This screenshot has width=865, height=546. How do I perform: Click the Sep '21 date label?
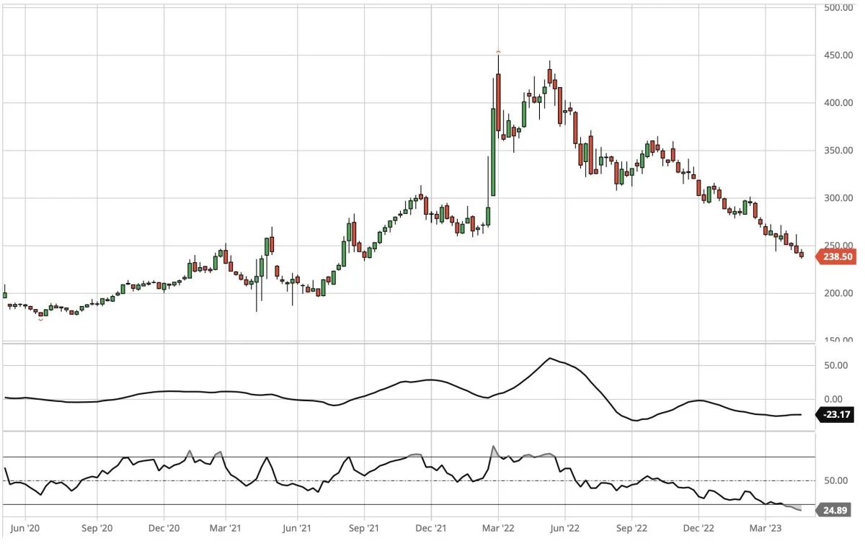click(x=363, y=528)
